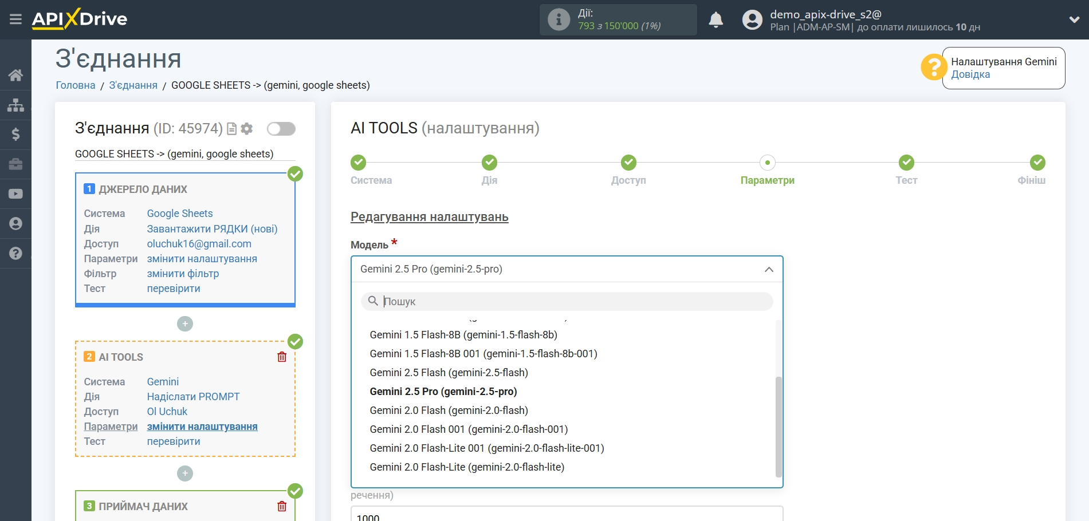This screenshot has width=1089, height=521.
Task: Go to З'єднання breadcrumb
Action: tap(133, 85)
